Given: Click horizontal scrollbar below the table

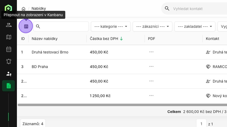Looking at the screenshot, I should pos(122,105).
